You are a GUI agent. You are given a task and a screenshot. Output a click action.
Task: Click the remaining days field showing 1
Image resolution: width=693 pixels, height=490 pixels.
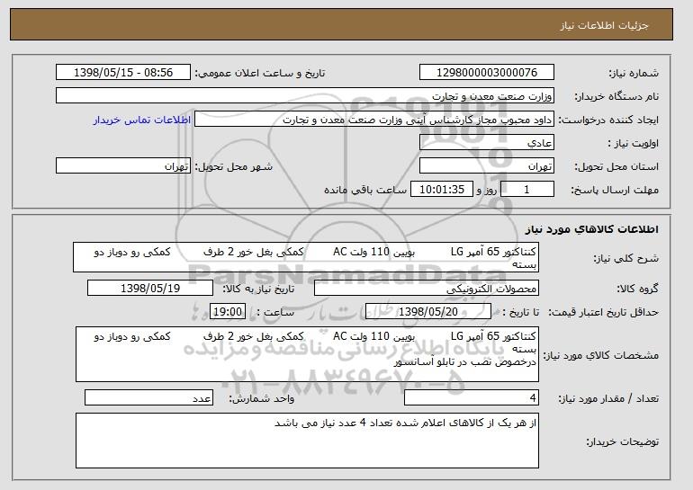tap(527, 190)
